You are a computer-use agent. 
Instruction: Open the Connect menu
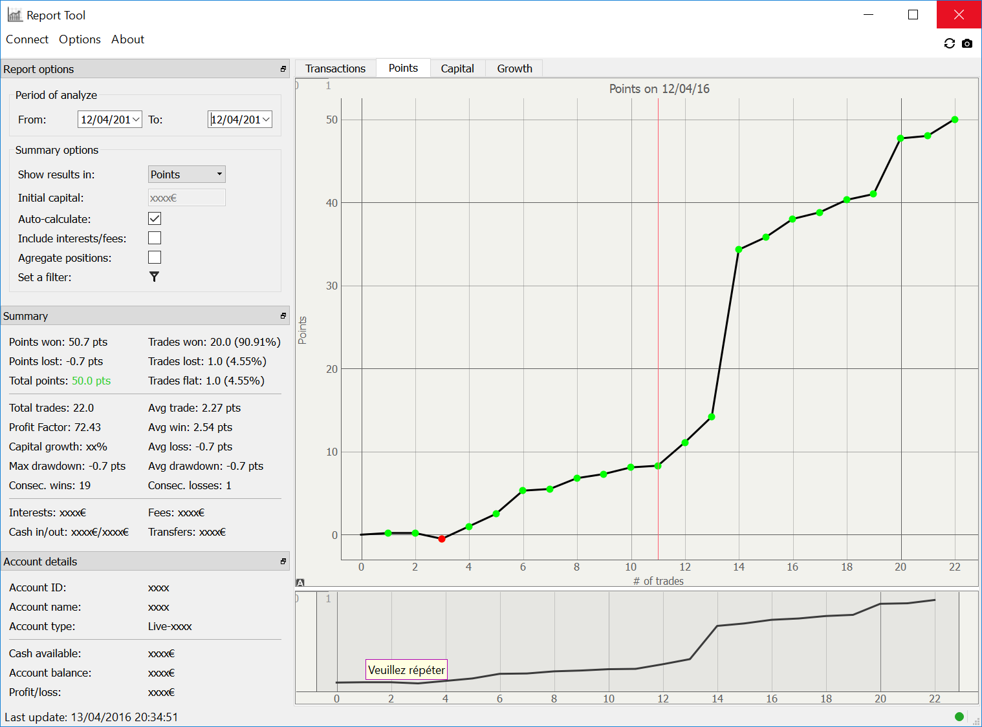[x=27, y=39]
